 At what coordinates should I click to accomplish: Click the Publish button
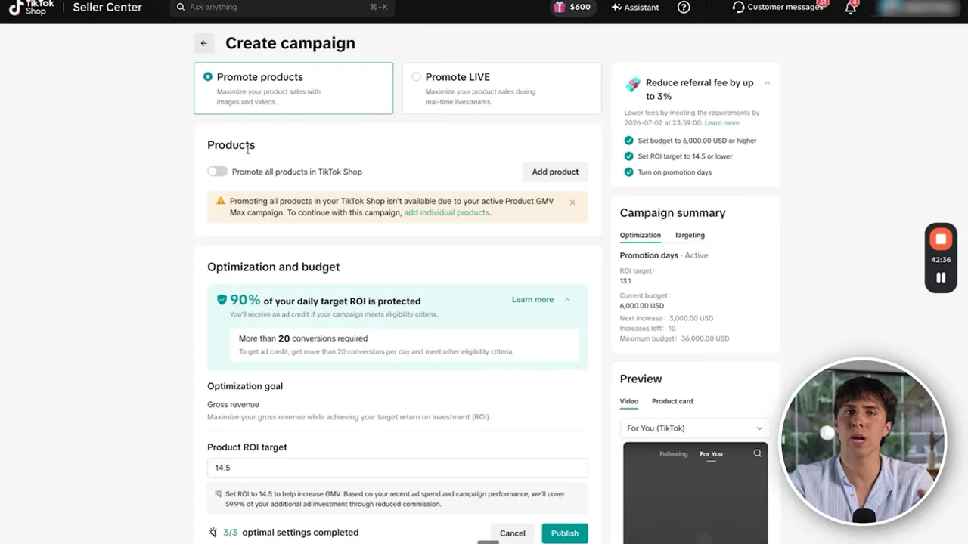565,533
